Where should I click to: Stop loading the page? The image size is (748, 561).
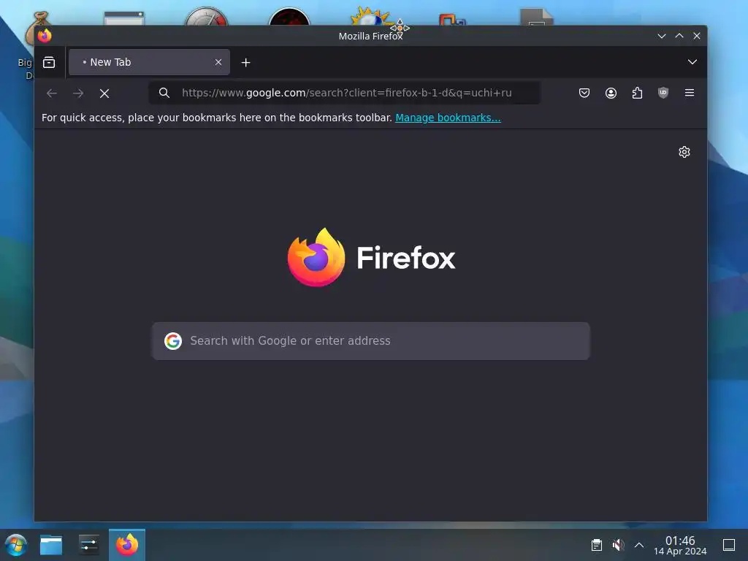104,93
